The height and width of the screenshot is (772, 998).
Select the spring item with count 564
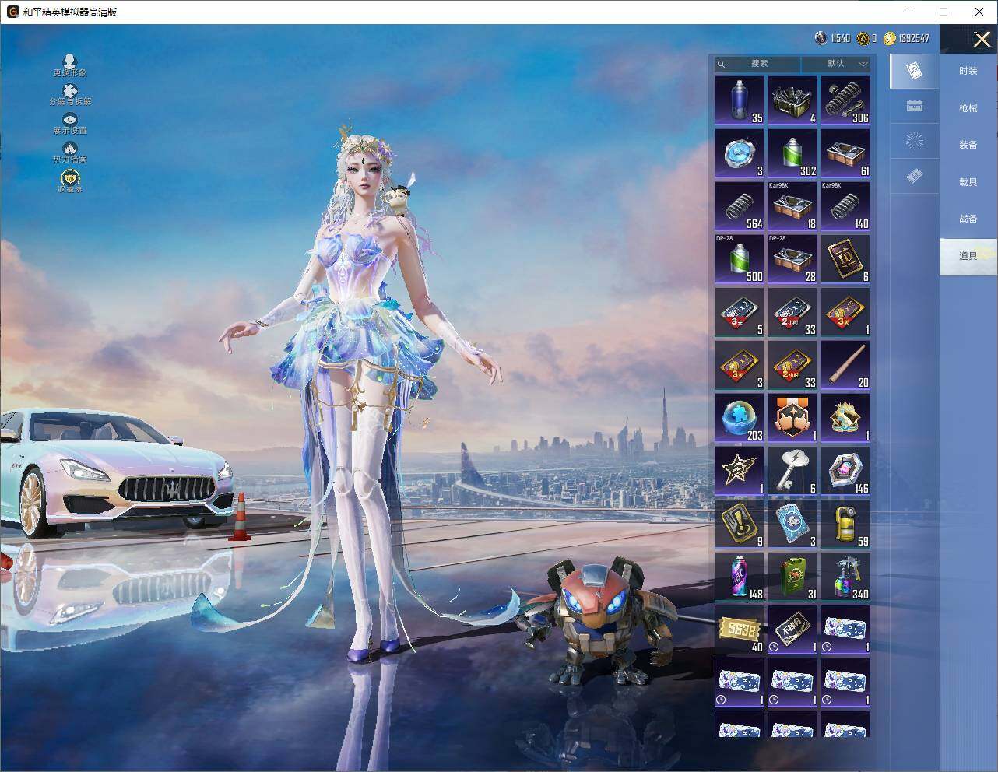[740, 206]
